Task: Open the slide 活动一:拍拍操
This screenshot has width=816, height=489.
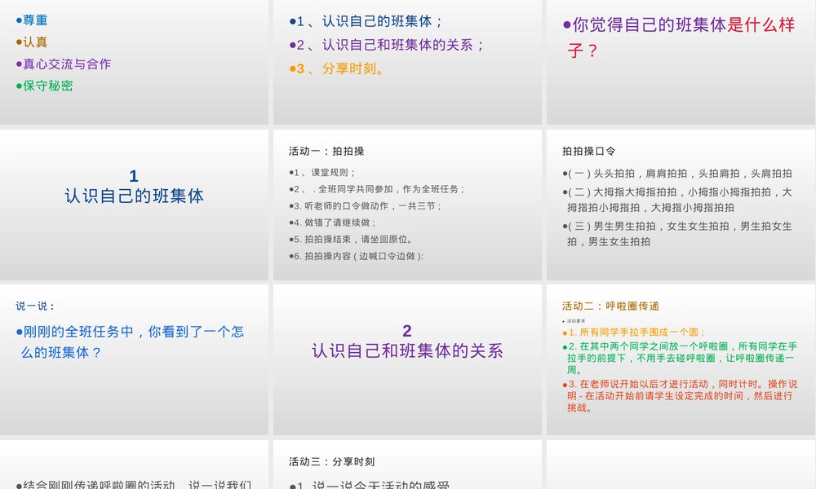Action: point(407,205)
